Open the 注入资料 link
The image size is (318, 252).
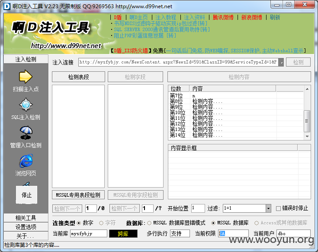194,17
